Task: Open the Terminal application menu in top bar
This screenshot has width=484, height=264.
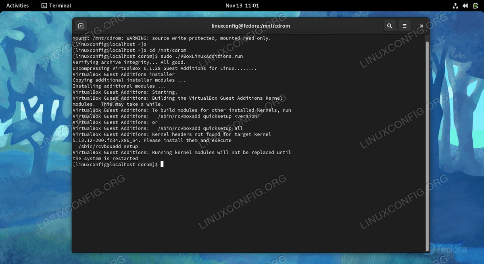Action: pos(56,6)
